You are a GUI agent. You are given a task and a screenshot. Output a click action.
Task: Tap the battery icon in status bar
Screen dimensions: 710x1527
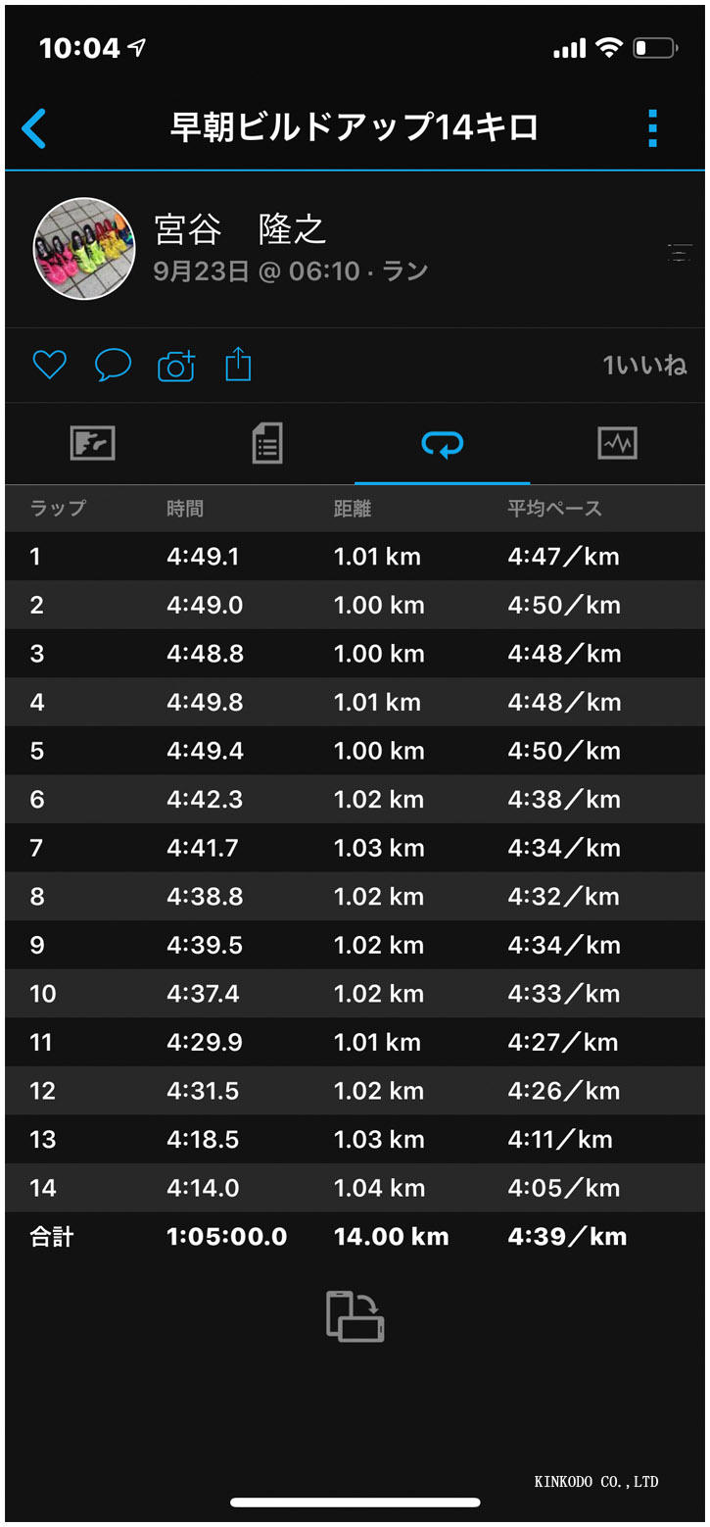coord(654,48)
